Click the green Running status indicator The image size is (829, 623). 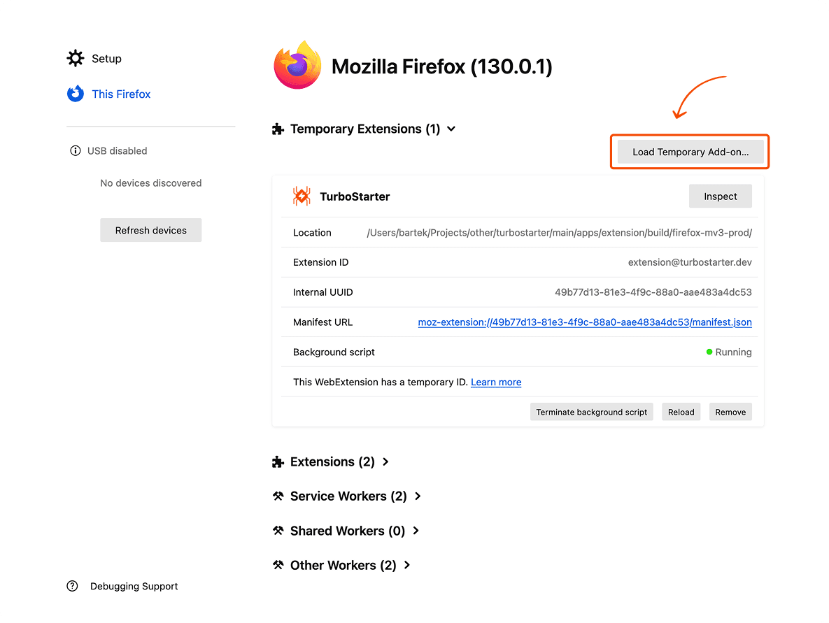(709, 352)
